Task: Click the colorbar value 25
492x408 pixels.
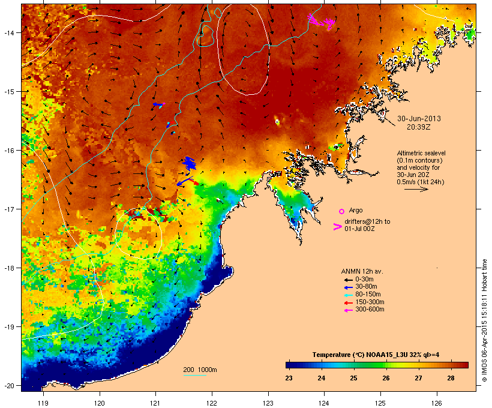Action: coord(353,378)
